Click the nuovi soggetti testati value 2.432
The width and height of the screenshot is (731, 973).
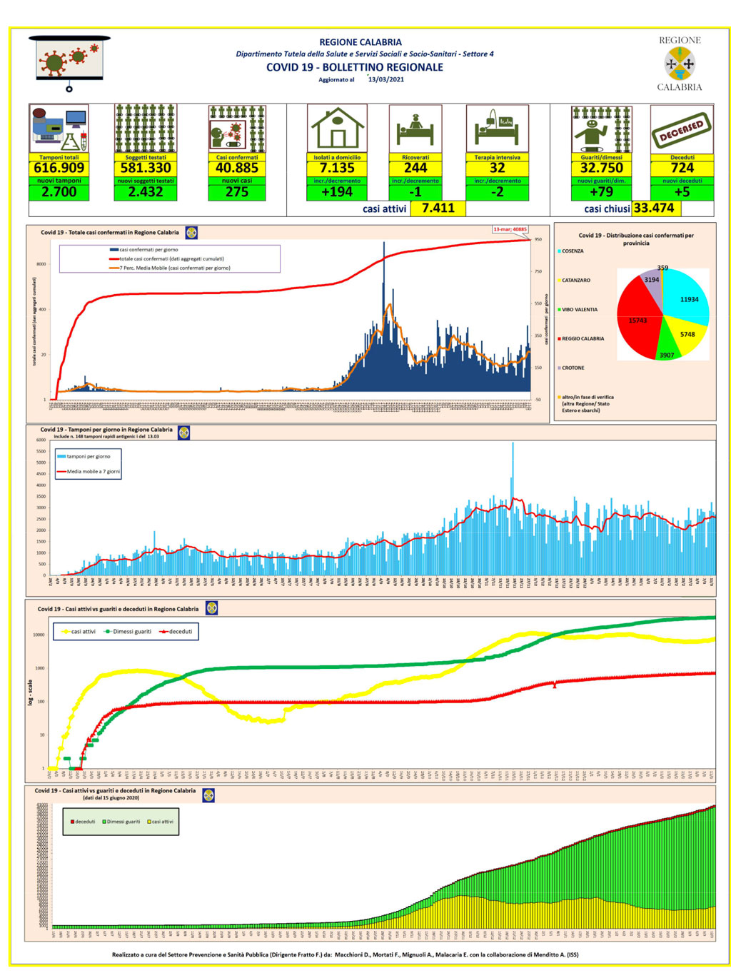pos(146,192)
